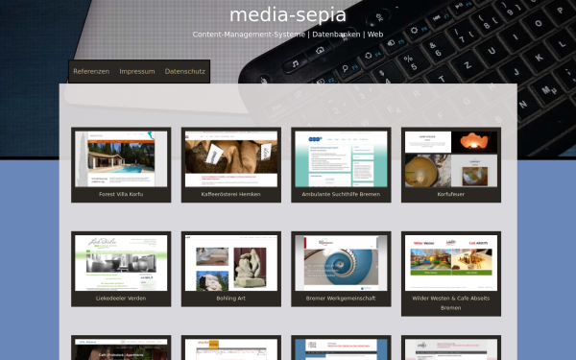This screenshot has height=360, width=576.
Task: Click the Bremer Werkgemeinschaft caption
Action: pyautogui.click(x=341, y=298)
